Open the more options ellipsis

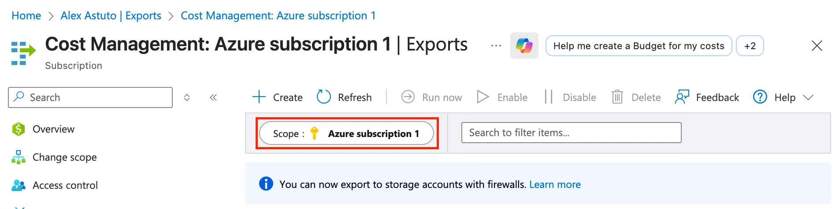coord(496,46)
